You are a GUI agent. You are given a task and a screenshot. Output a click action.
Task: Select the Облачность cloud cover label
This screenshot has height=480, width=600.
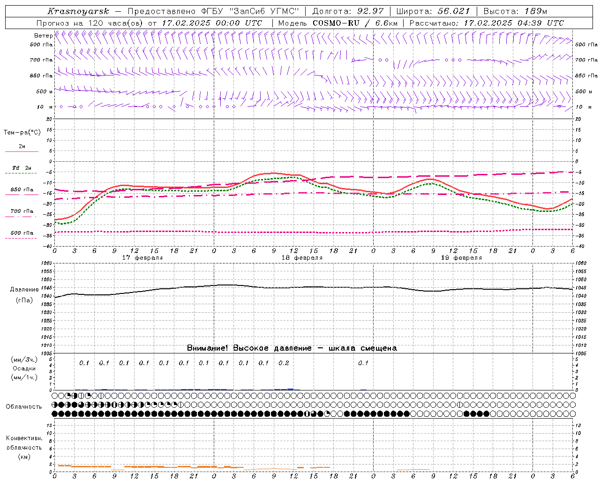coord(24,406)
